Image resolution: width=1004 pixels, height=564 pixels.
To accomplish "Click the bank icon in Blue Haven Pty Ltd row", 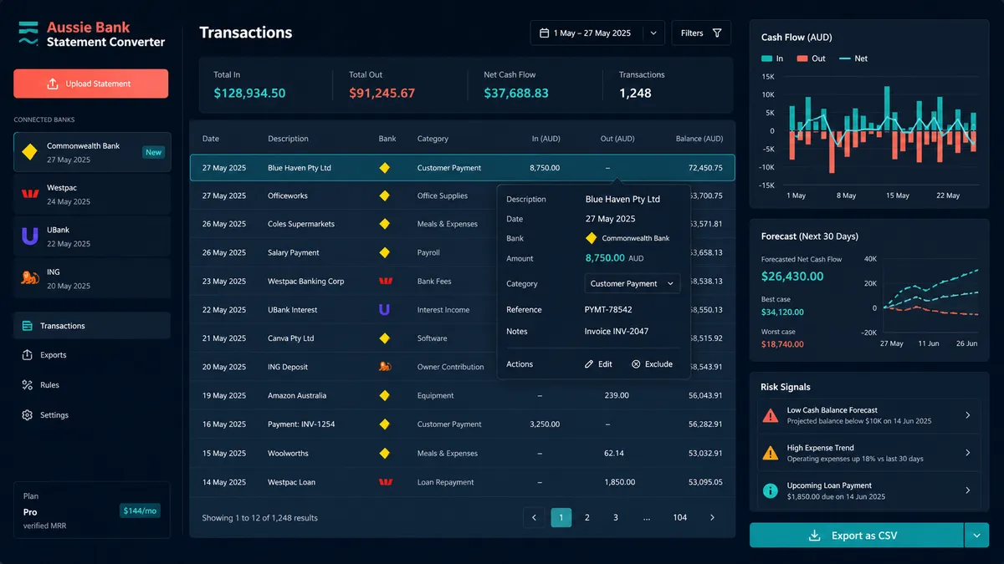I will pyautogui.click(x=385, y=168).
